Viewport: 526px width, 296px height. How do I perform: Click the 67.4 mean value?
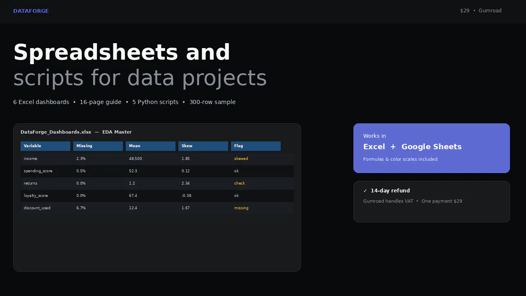tap(133, 196)
